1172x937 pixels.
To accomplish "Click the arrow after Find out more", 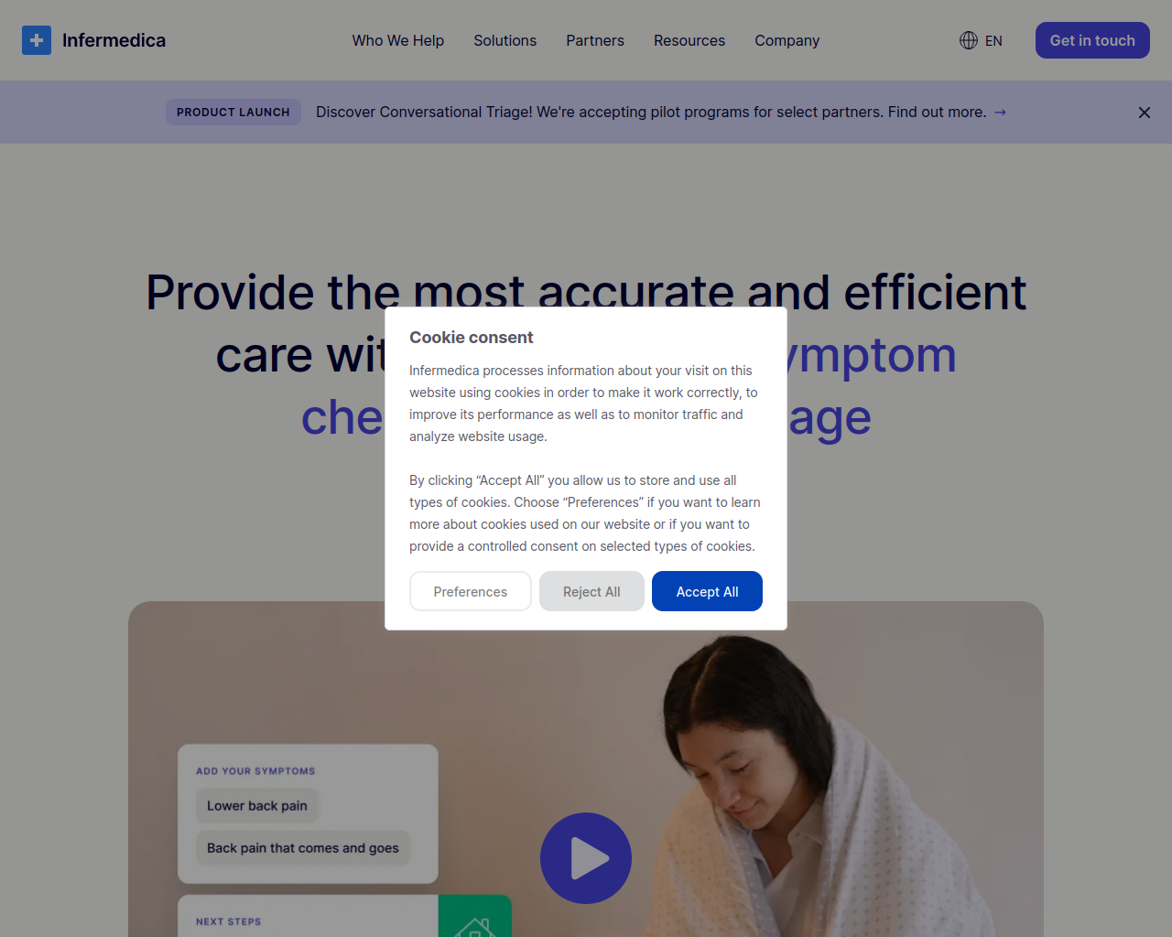I will 1000,113.
